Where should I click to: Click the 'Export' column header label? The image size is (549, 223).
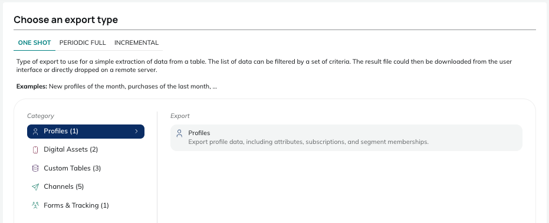point(180,116)
